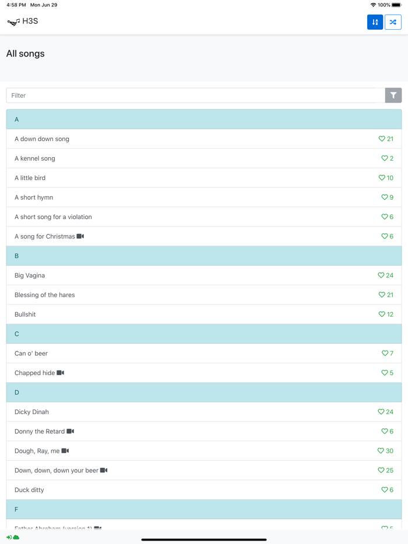The image size is (408, 544).
Task: Choose 'Duck ditty' list entry
Action: pyautogui.click(x=29, y=490)
